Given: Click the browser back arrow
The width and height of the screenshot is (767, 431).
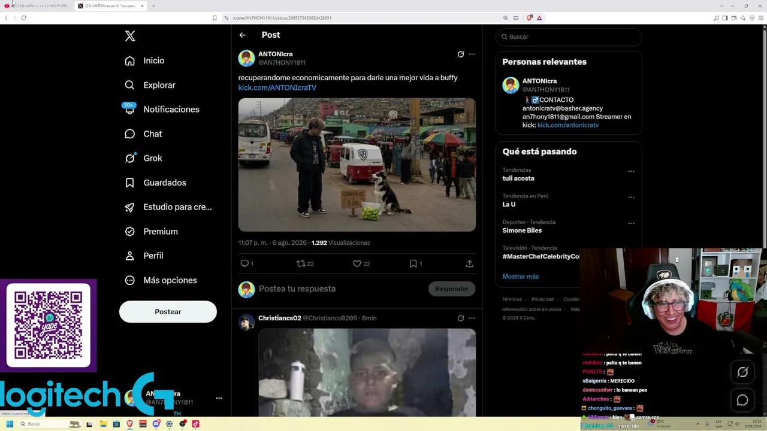Looking at the screenshot, I should click(6, 18).
